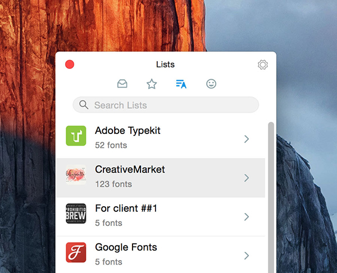The image size is (337, 273).
Task: Click the magnifier icon in search field
Action: 84,105
